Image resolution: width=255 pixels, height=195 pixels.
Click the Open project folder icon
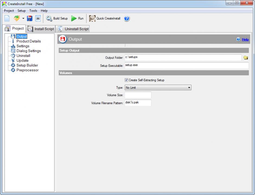pos(17,18)
